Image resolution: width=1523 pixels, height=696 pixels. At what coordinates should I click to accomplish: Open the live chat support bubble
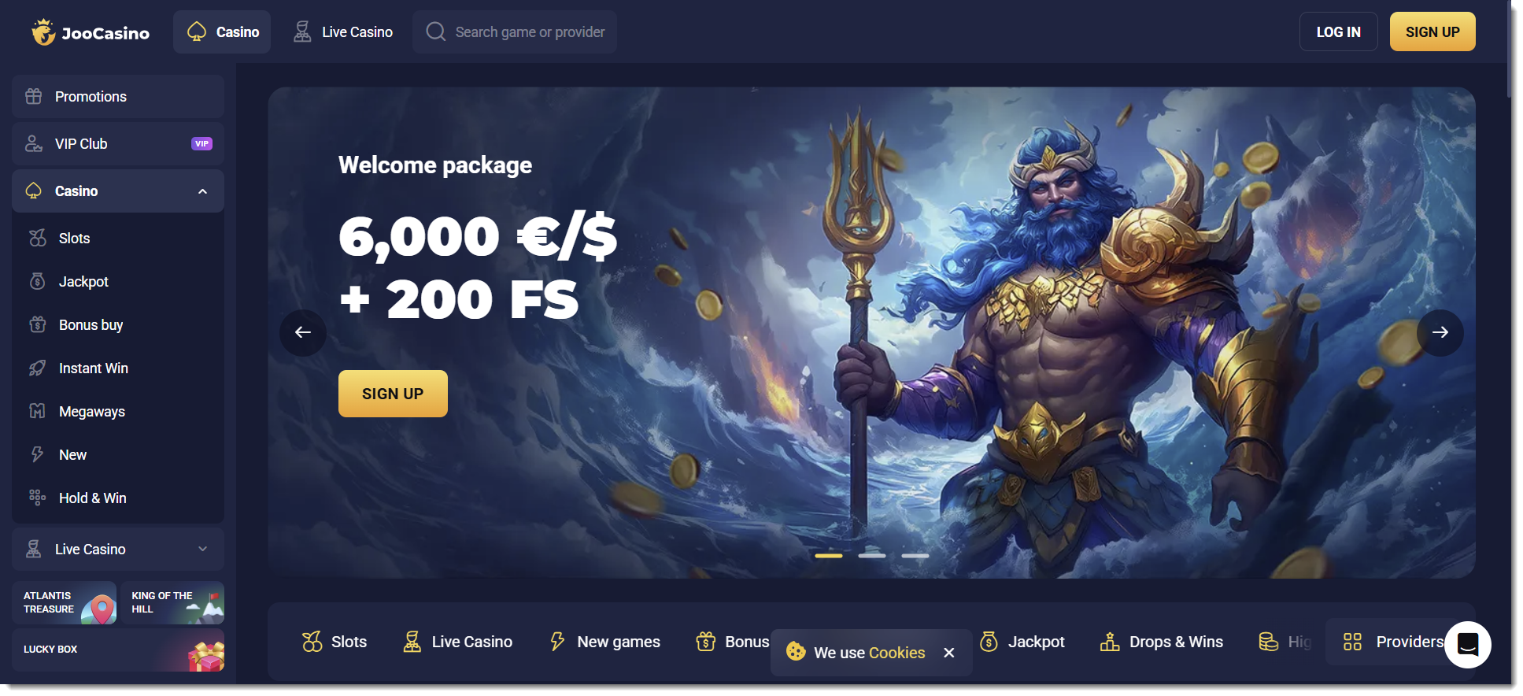click(x=1467, y=644)
